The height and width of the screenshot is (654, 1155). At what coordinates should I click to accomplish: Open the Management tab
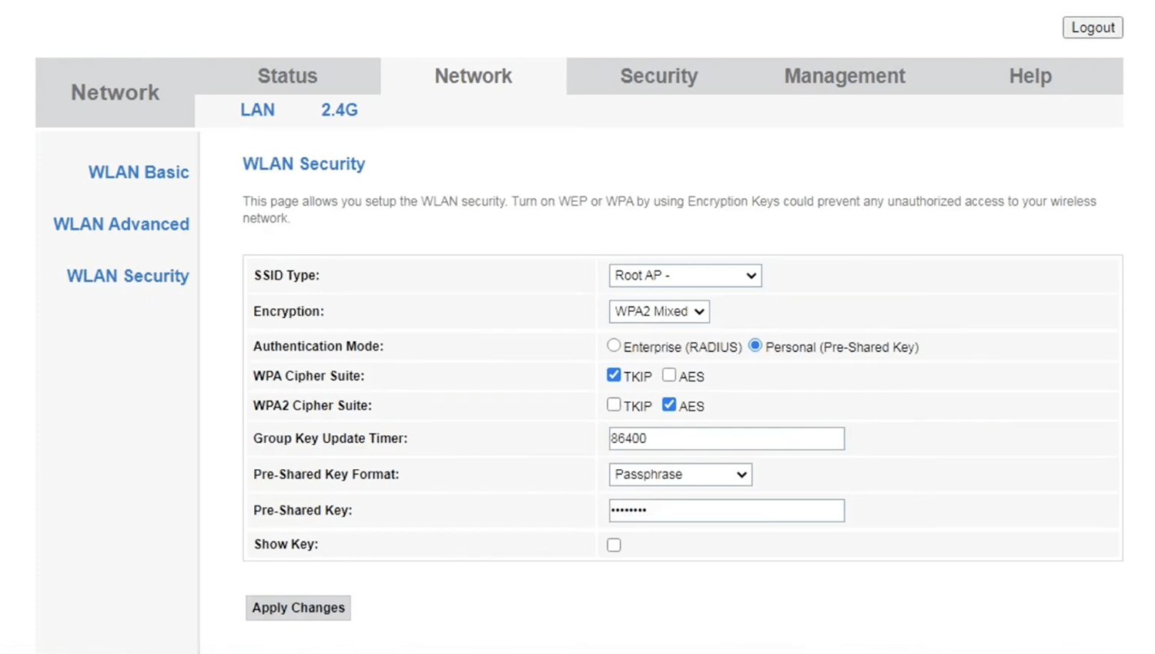click(x=844, y=76)
